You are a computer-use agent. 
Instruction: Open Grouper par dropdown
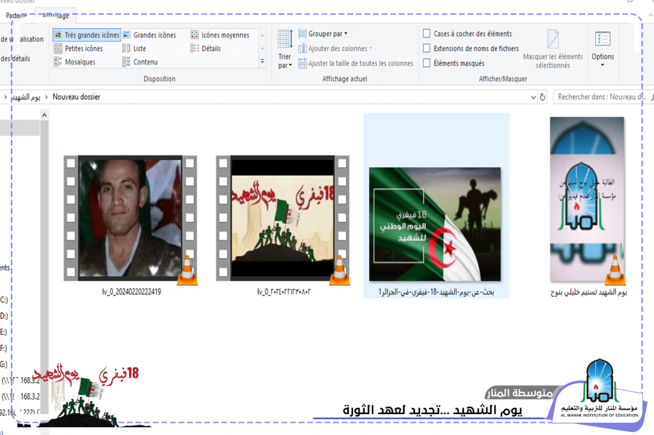[323, 34]
